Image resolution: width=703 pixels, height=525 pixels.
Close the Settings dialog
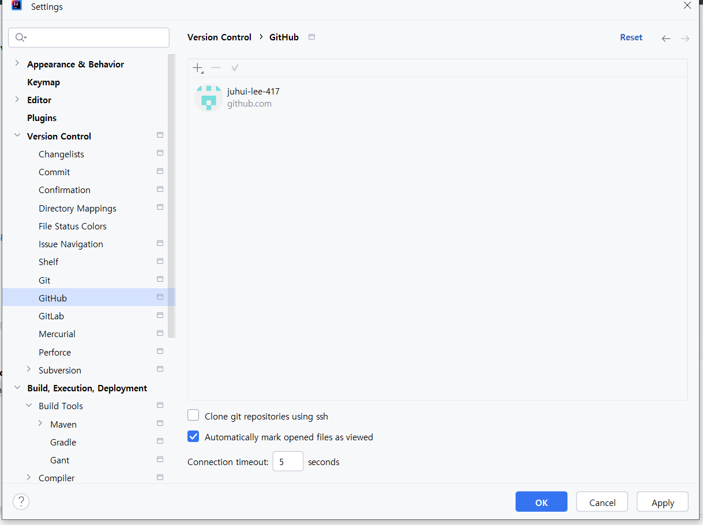pos(687,5)
